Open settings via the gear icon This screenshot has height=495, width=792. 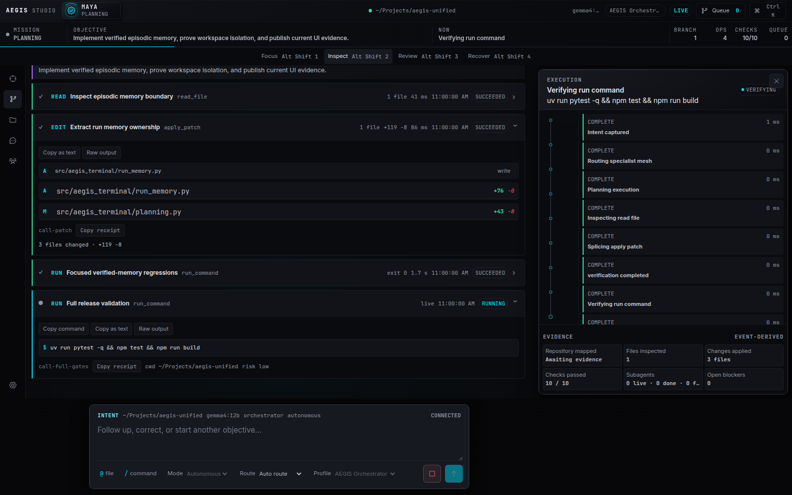[13, 385]
